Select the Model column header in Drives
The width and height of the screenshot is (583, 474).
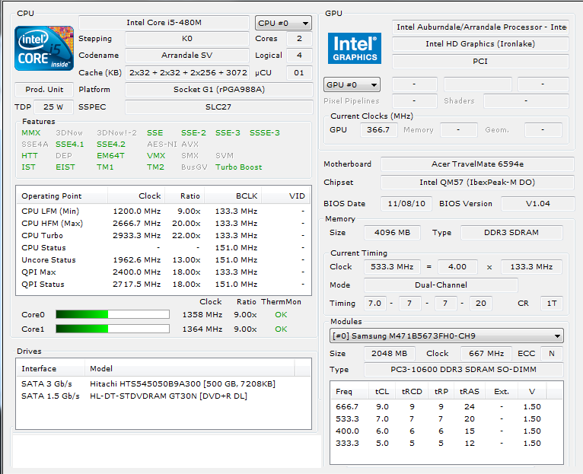click(190, 368)
